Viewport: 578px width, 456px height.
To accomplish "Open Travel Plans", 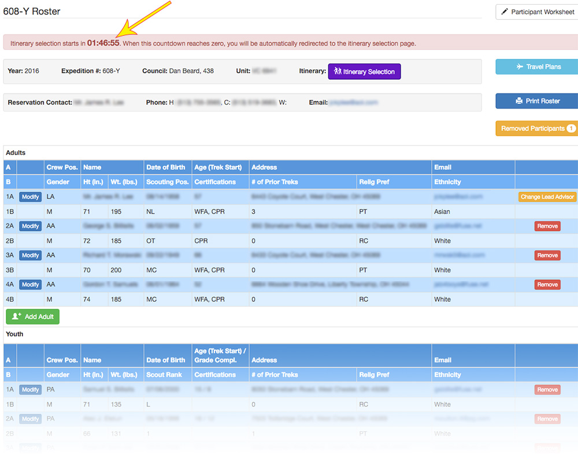I will 538,66.
